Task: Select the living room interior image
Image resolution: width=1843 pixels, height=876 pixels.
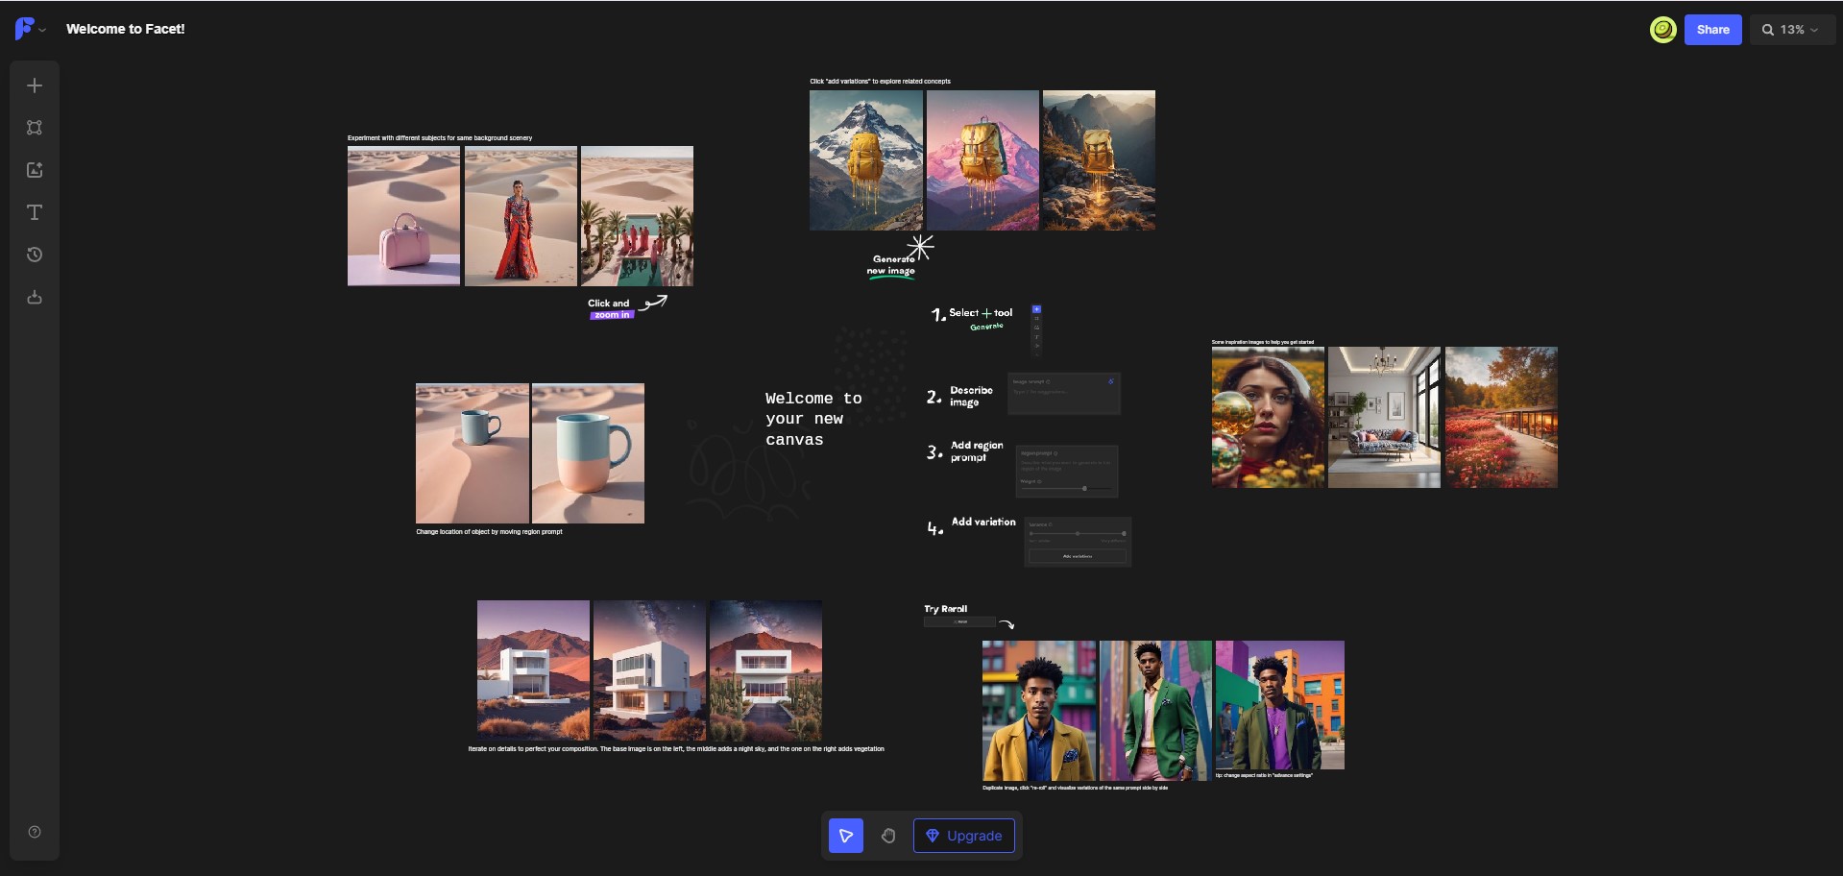Action: coord(1384,417)
